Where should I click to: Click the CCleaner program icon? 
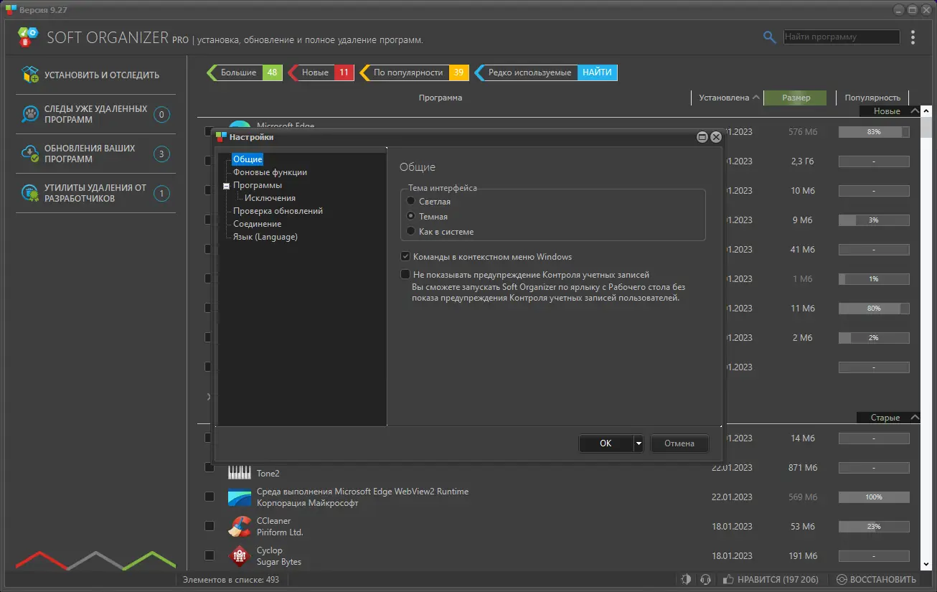click(x=240, y=527)
